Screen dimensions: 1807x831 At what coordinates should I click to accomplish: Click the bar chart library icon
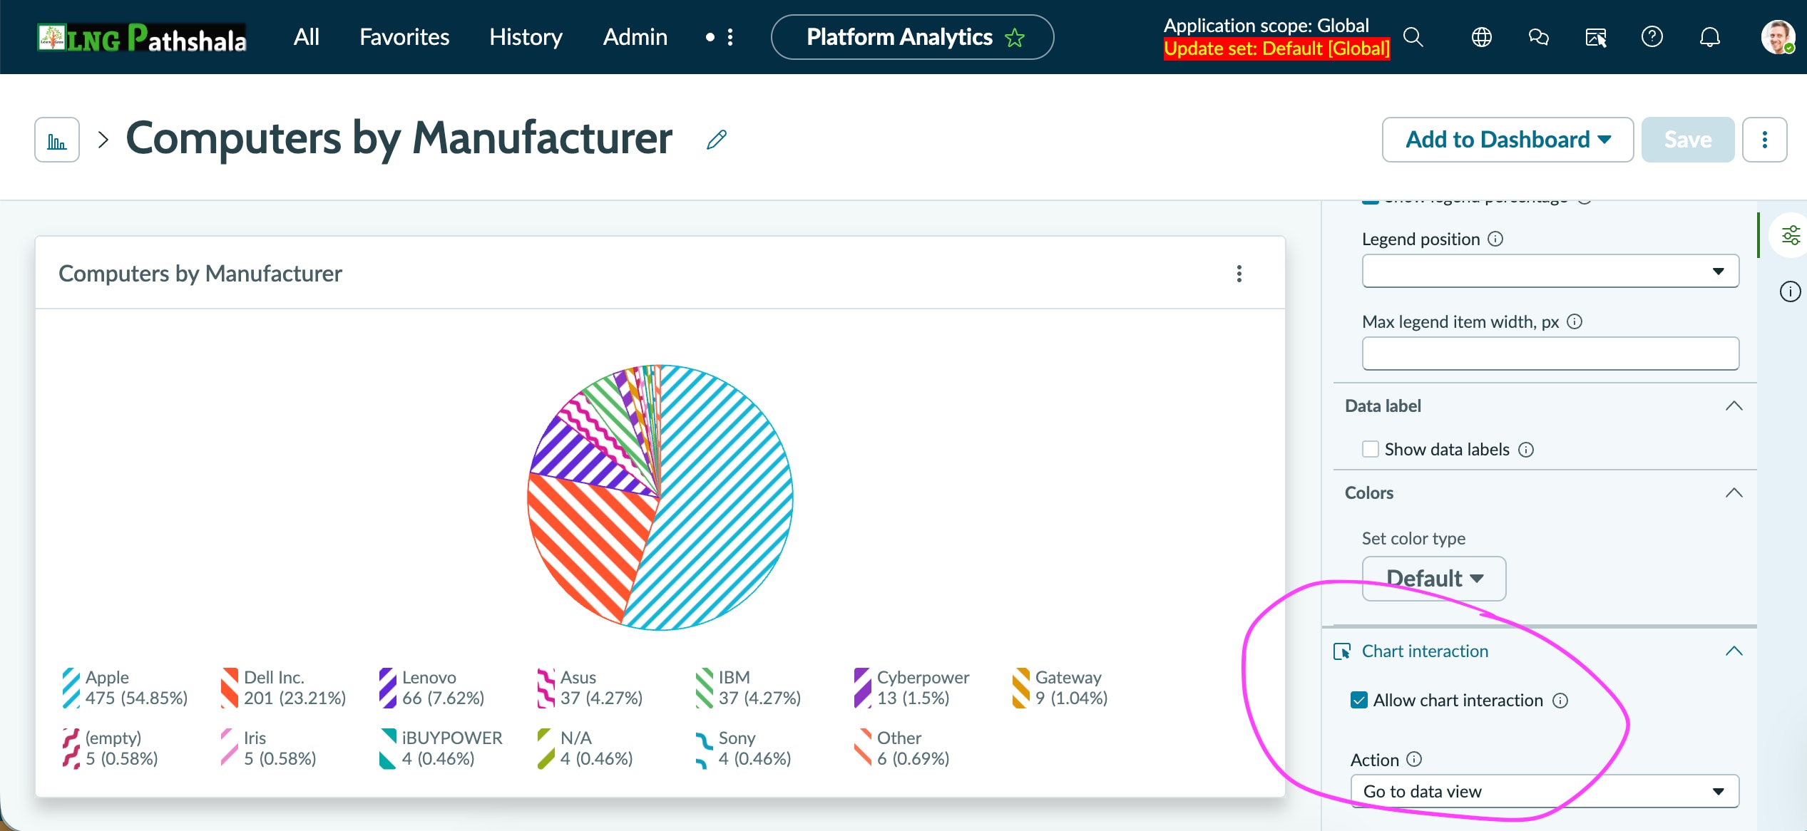[x=57, y=140]
